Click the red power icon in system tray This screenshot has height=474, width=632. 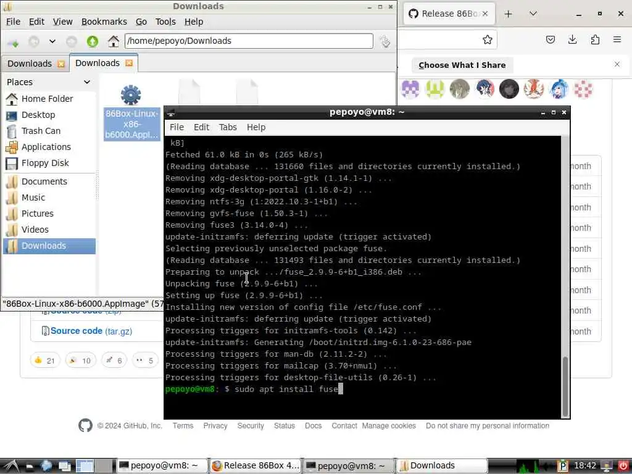point(623,466)
